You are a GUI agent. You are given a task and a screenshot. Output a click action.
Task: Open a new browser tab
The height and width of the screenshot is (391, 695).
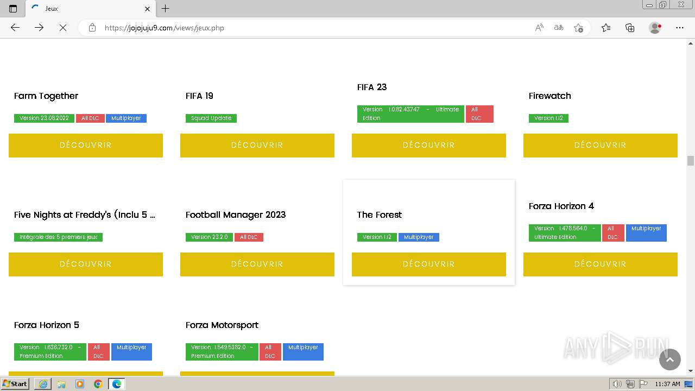coord(166,9)
